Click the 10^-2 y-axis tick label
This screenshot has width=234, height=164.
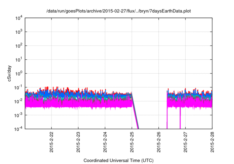click(18, 101)
